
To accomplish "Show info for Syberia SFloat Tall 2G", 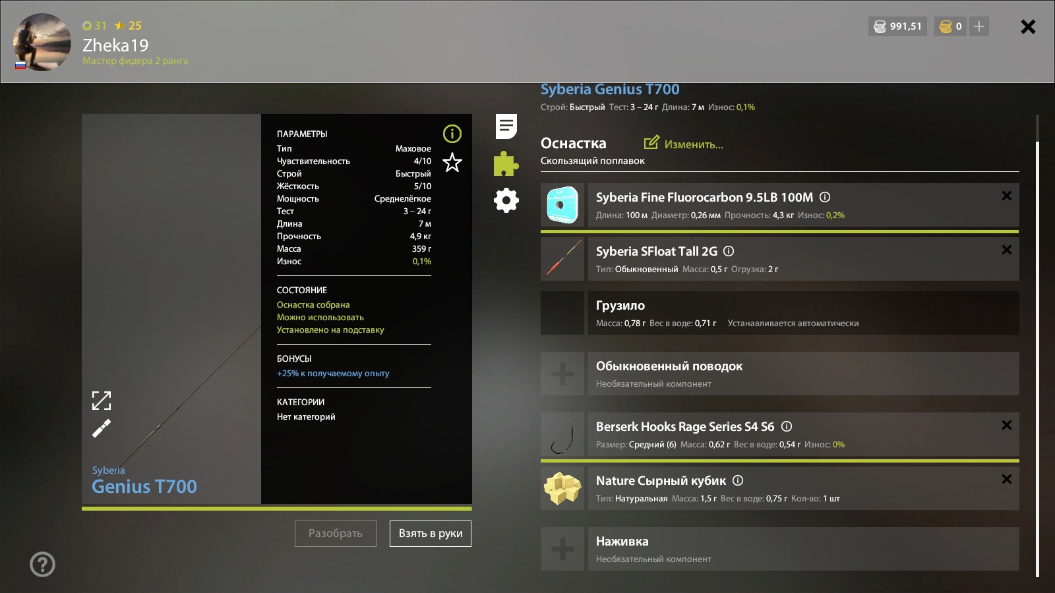I will point(729,251).
